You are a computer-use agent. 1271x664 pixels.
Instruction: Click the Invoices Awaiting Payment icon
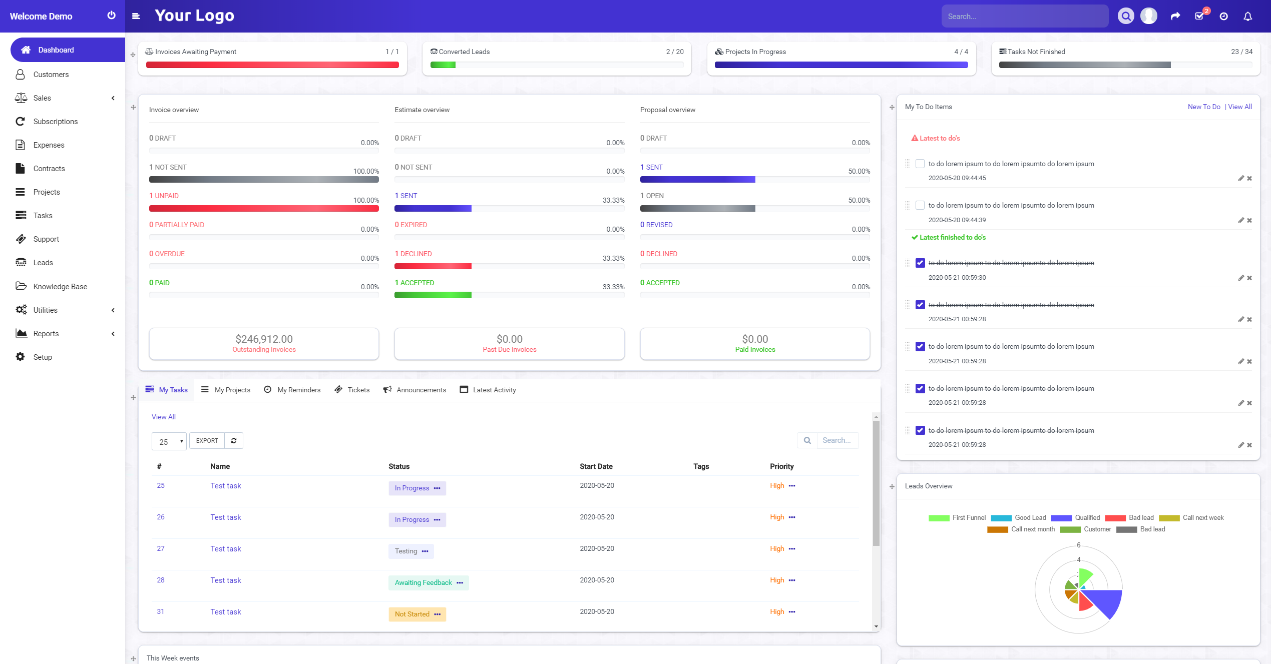[x=150, y=52]
